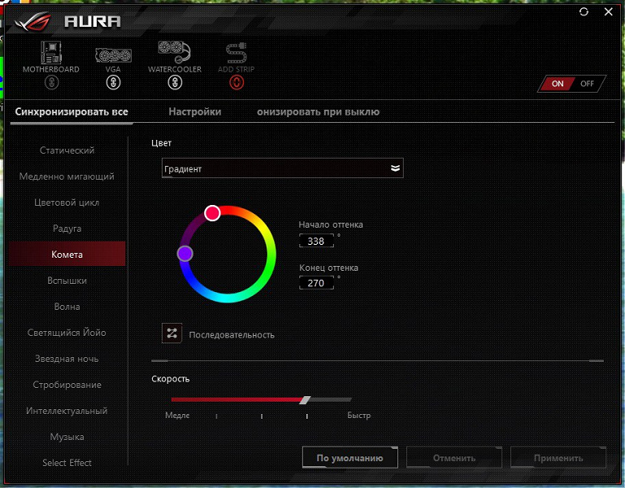
Task: Click the Последовательность label
Action: tap(232, 335)
